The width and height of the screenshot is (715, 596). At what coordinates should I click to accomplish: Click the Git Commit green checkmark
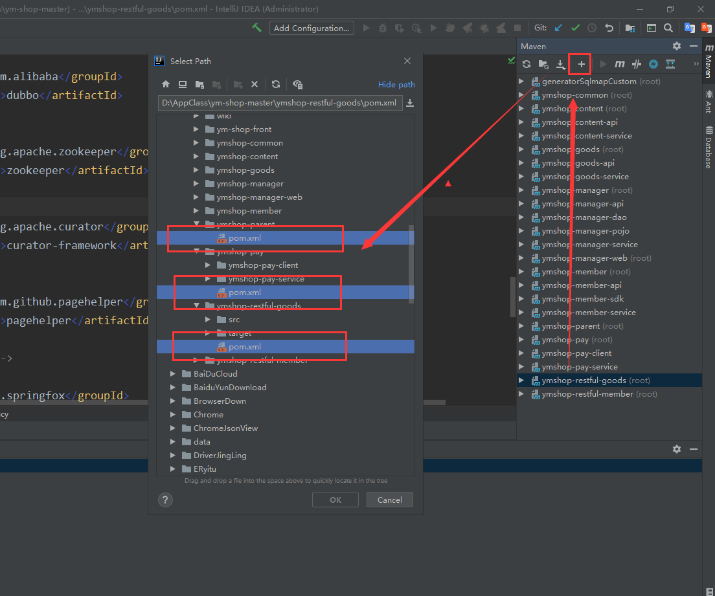[576, 28]
